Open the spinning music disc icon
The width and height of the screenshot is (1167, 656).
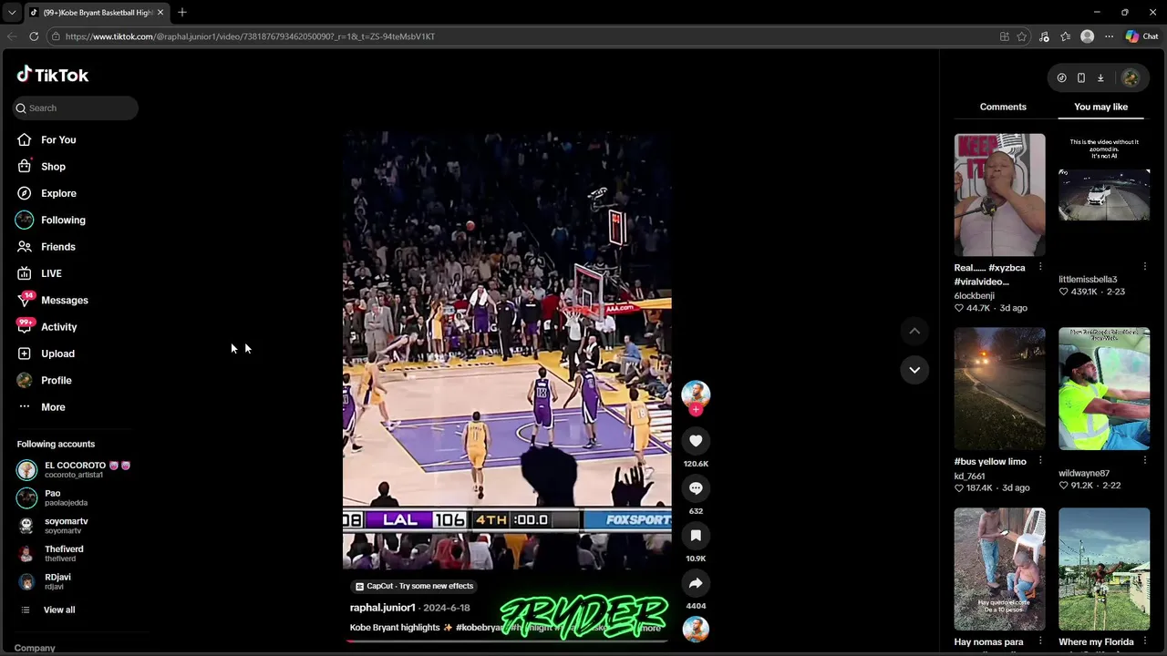click(x=696, y=629)
